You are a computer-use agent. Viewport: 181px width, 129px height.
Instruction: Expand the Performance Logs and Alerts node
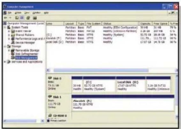(x=9, y=39)
